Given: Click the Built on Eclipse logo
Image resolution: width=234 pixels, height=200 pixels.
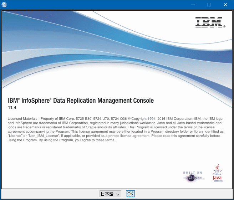Looking at the screenshot, I should (194, 176).
